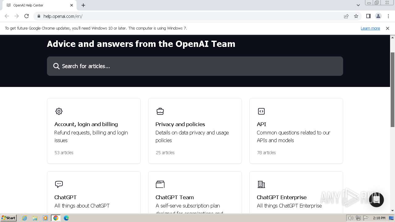Reload the page
Screen dimensions: 395x222
click(x=27, y=16)
